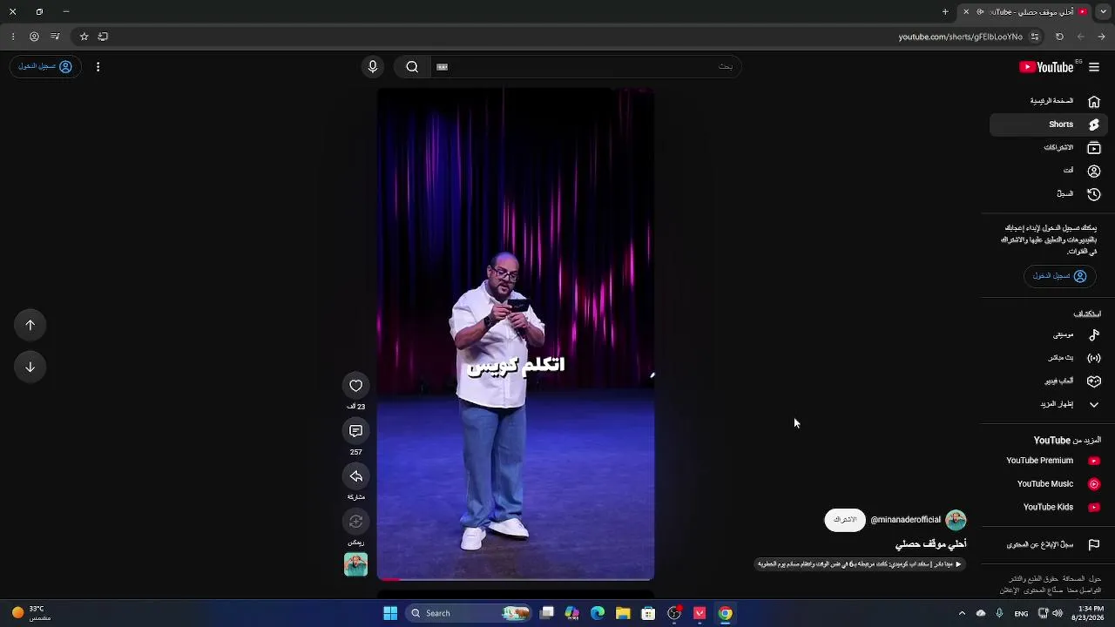Open the comments for this Short

[x=355, y=431]
